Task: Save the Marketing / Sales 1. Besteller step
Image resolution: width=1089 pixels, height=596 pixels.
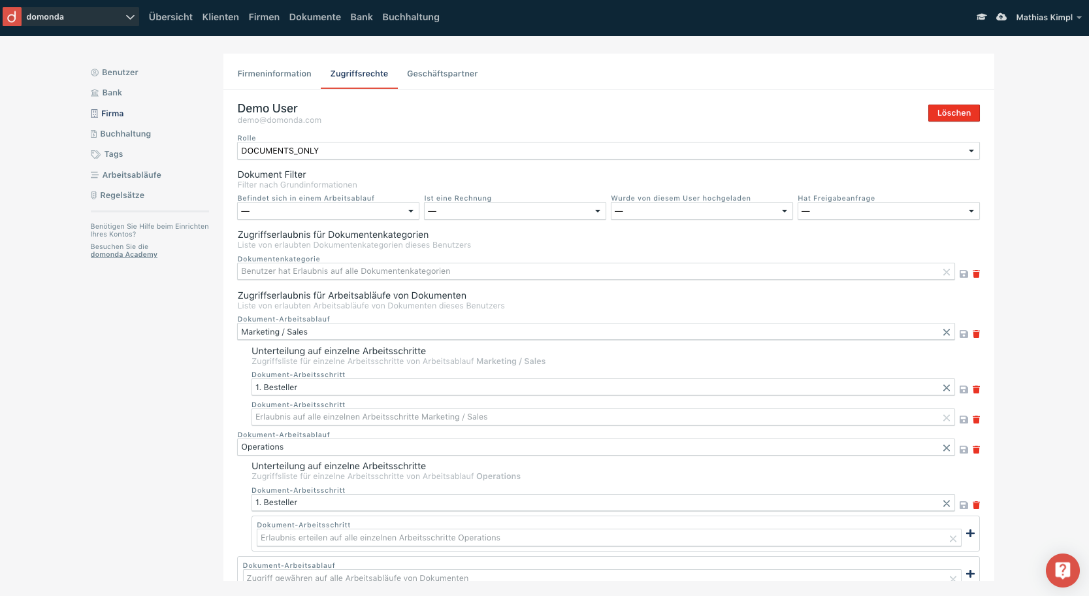Action: pos(964,389)
